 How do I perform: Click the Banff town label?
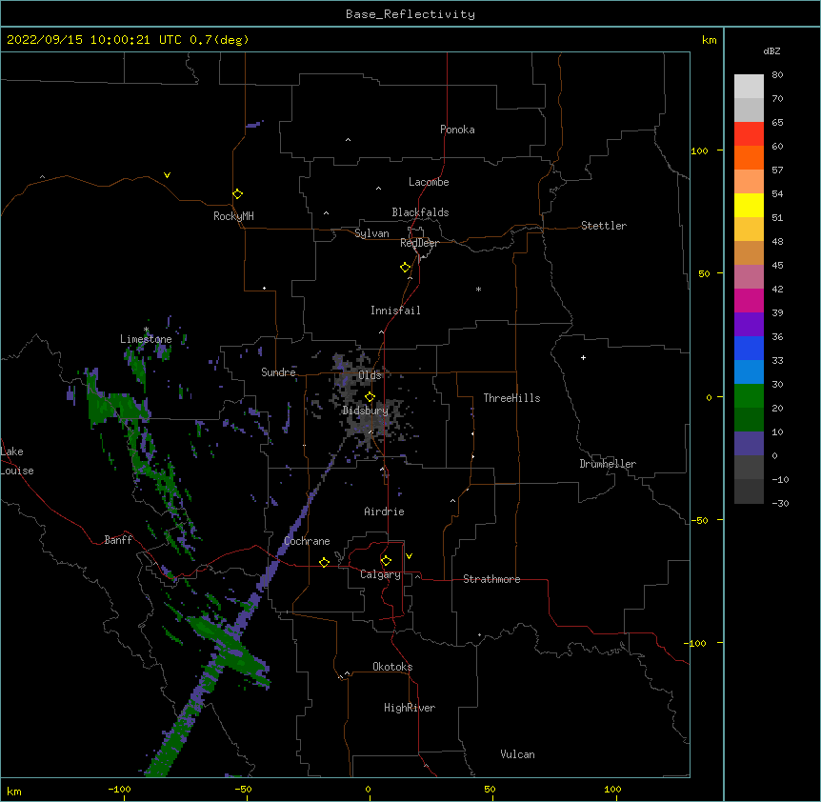click(118, 540)
